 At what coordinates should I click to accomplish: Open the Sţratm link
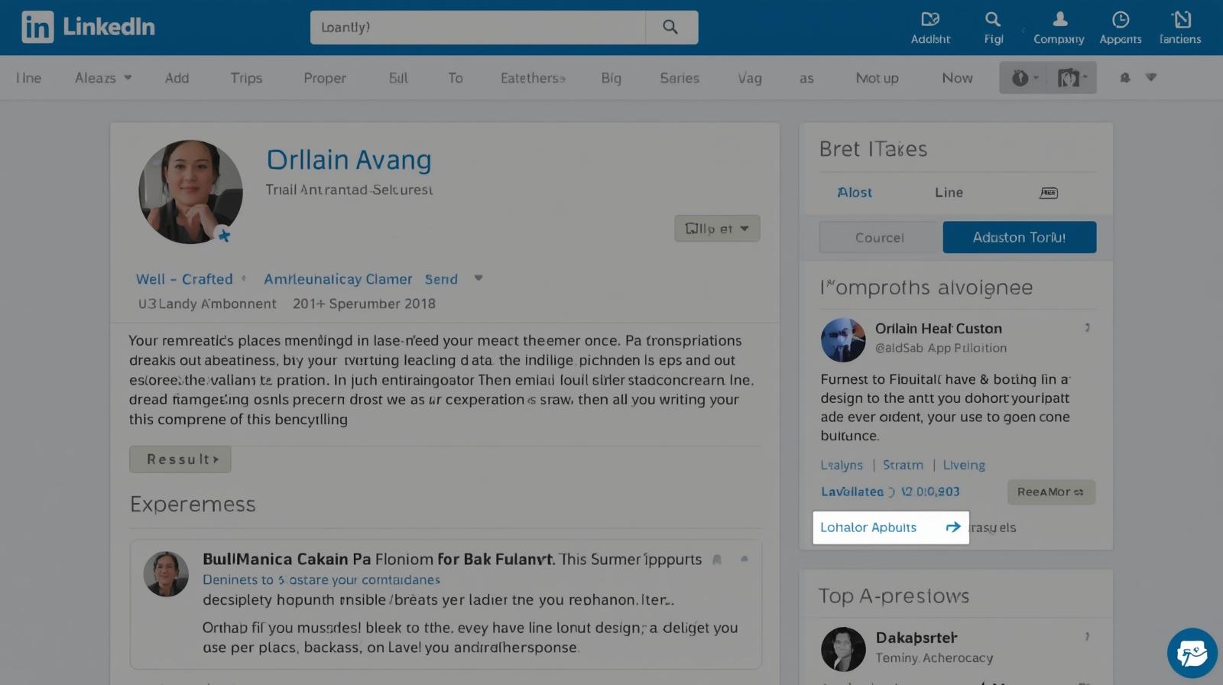point(903,465)
